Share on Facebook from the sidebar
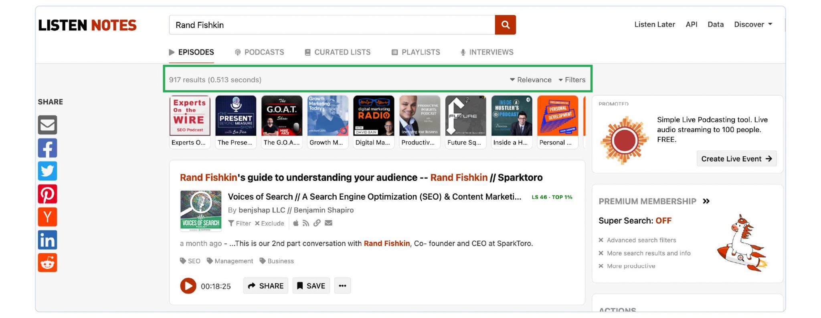Screen dimensions: 821x318 [x=47, y=148]
